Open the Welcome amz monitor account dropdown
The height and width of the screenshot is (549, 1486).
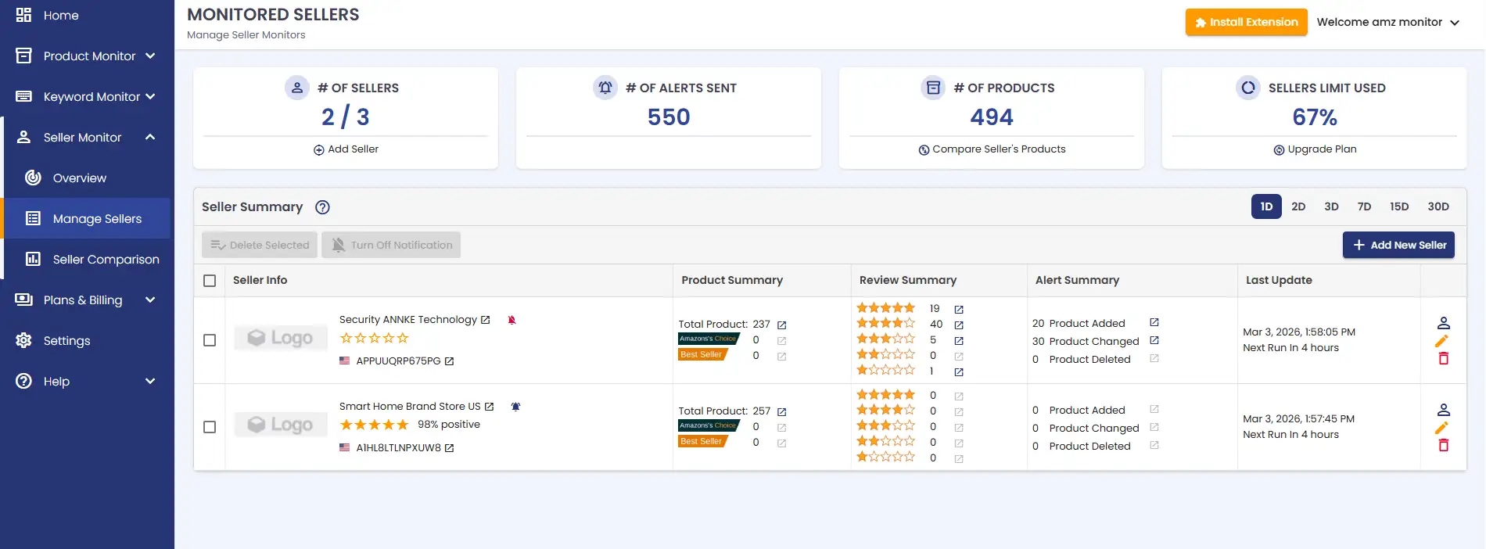(x=1388, y=22)
